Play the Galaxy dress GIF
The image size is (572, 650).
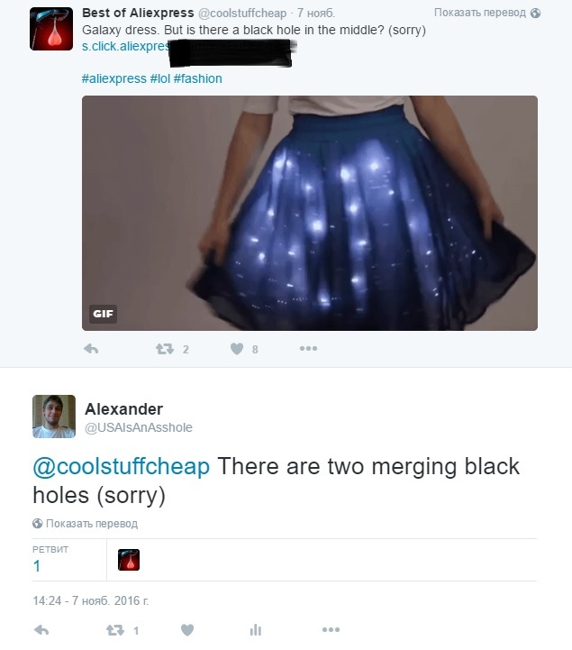pos(309,213)
